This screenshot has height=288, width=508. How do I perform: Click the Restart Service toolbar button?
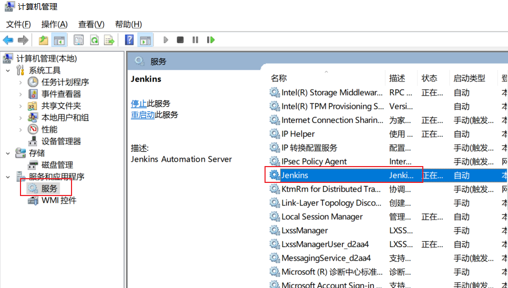pos(210,40)
